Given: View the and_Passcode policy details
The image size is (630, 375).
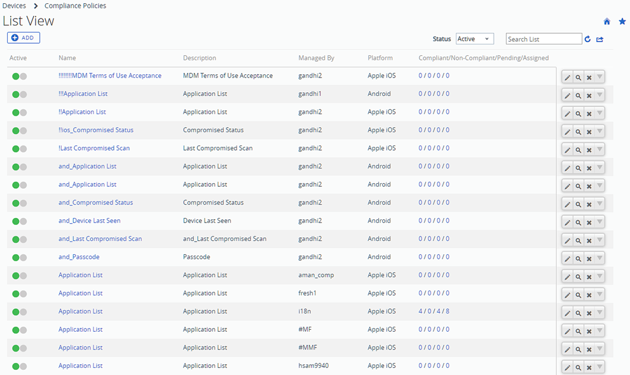Looking at the screenshot, I should pos(578,258).
